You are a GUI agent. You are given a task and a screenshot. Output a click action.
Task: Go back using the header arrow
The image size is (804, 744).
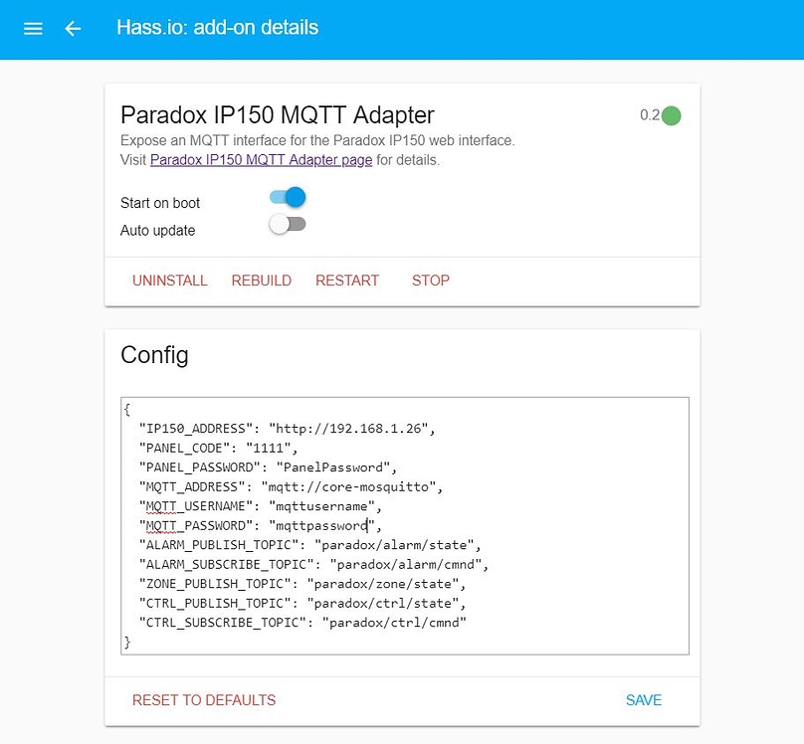(x=73, y=29)
